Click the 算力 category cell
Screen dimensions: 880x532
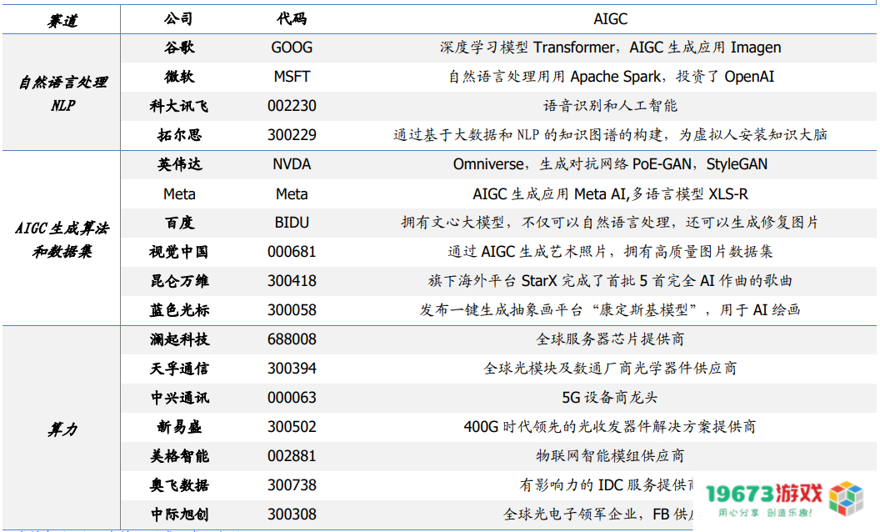62,429
